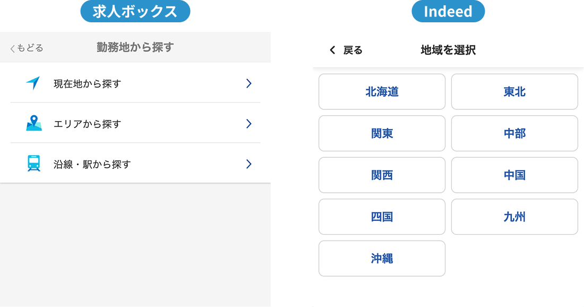The image size is (584, 307).
Task: Expand the 沿線・駅から探す chevron arrow
Action: [248, 164]
